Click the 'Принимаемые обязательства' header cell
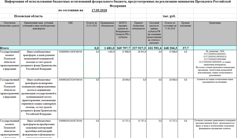This screenshot has height=138, width=237. [107, 33]
